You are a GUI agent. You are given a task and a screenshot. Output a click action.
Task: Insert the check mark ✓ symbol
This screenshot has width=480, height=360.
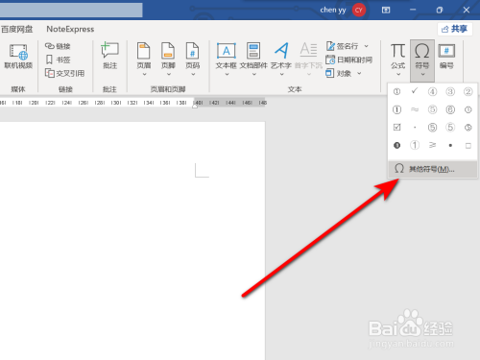[x=415, y=91]
